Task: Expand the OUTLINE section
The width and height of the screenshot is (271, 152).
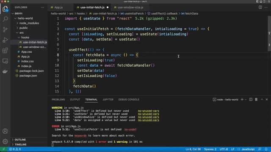Action: [x=20, y=140]
